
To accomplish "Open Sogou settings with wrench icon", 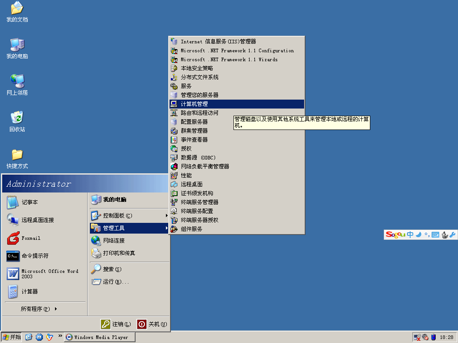I will 453,234.
